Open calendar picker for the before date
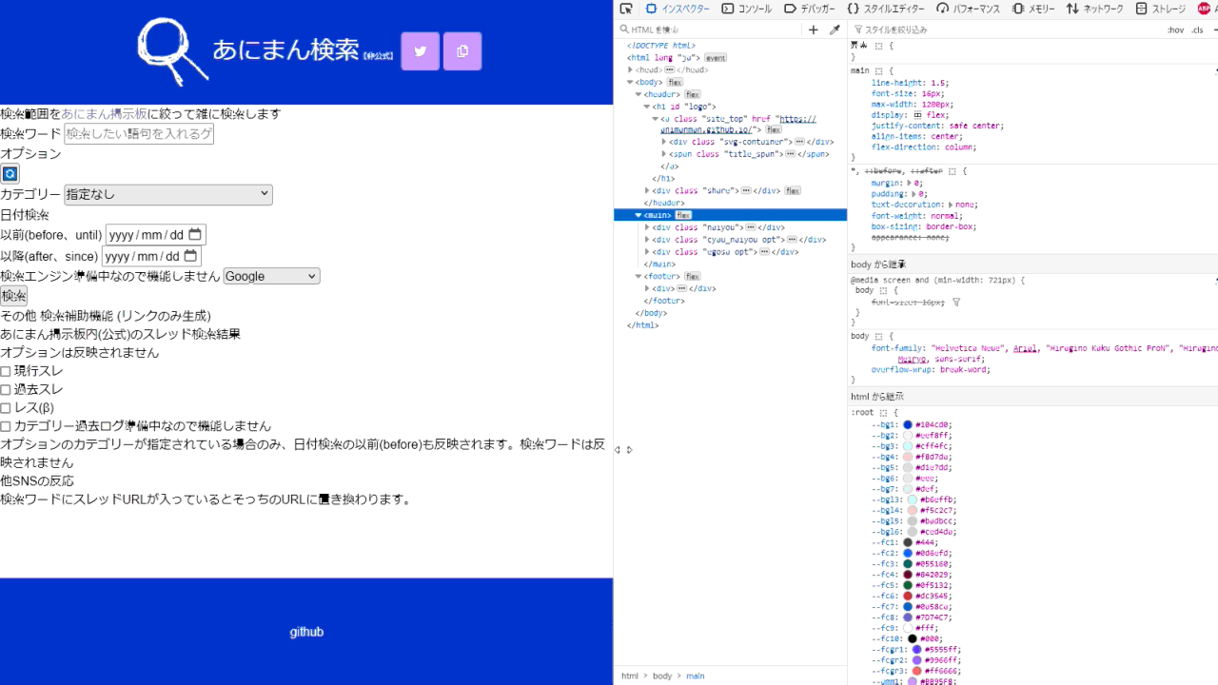Screen dimensions: 1218x685 pos(195,234)
